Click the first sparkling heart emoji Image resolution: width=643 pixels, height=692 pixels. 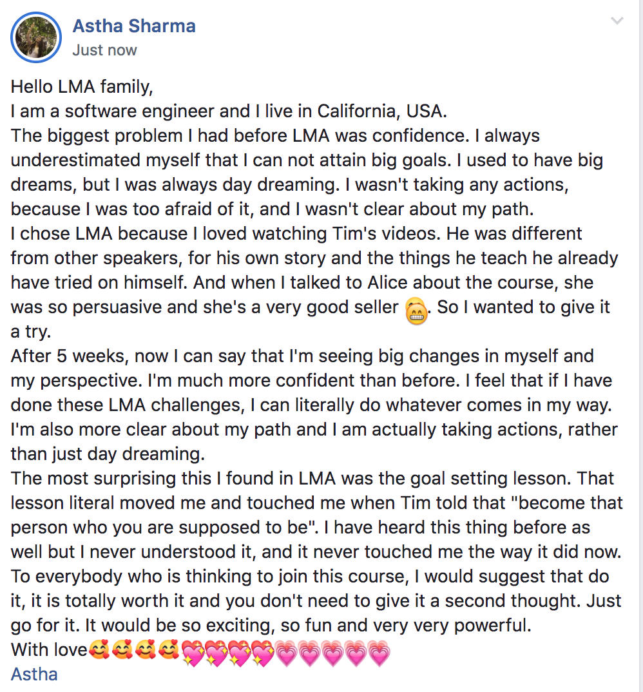(193, 653)
